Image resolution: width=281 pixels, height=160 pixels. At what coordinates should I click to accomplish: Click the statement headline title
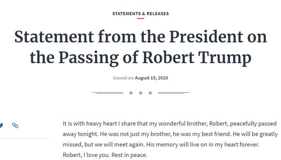point(140,47)
